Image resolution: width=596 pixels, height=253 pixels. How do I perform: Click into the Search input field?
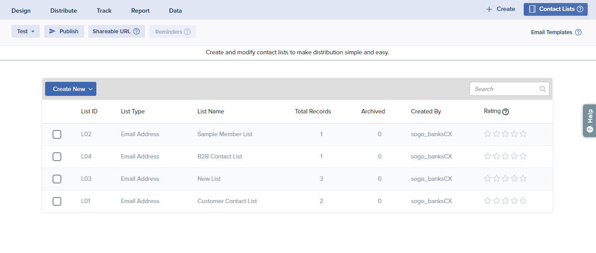pyautogui.click(x=504, y=89)
